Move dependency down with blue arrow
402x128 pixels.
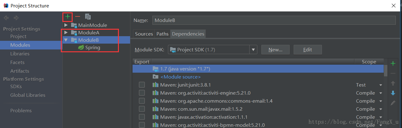393,93
